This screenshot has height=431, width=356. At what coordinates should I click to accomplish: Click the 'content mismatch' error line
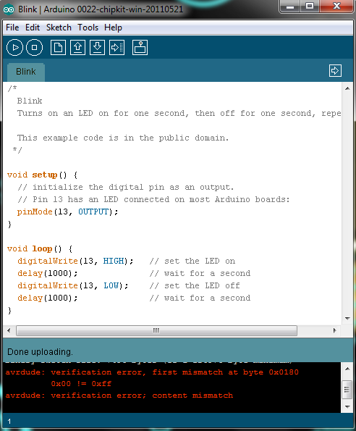point(119,396)
